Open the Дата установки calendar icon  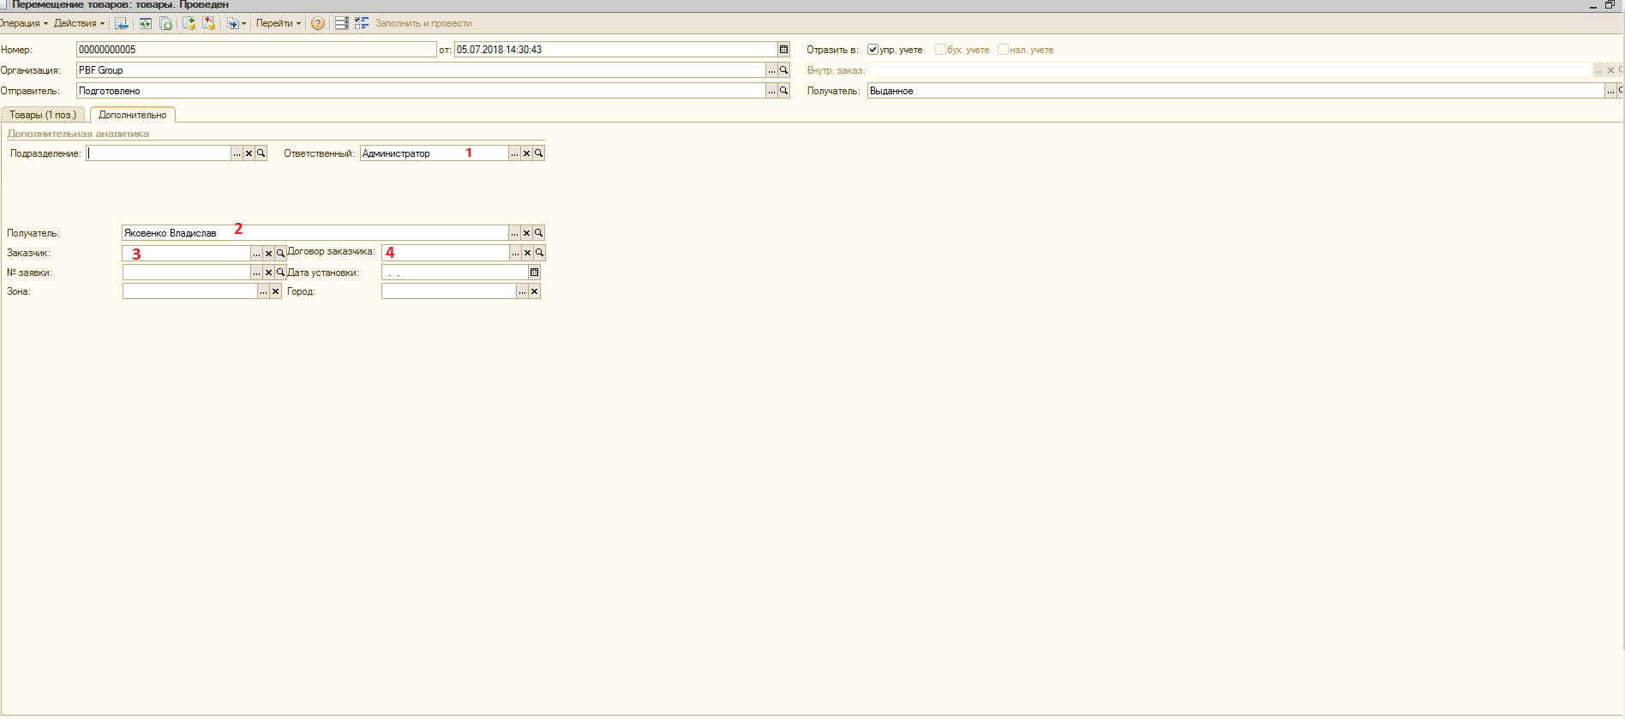pyautogui.click(x=534, y=273)
